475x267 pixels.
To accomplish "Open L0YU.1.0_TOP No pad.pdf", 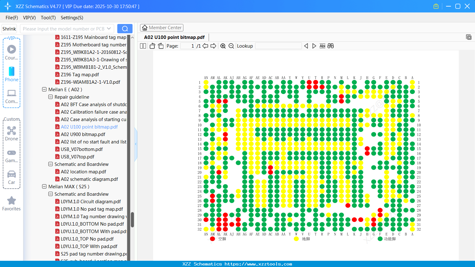I will [x=87, y=239].
